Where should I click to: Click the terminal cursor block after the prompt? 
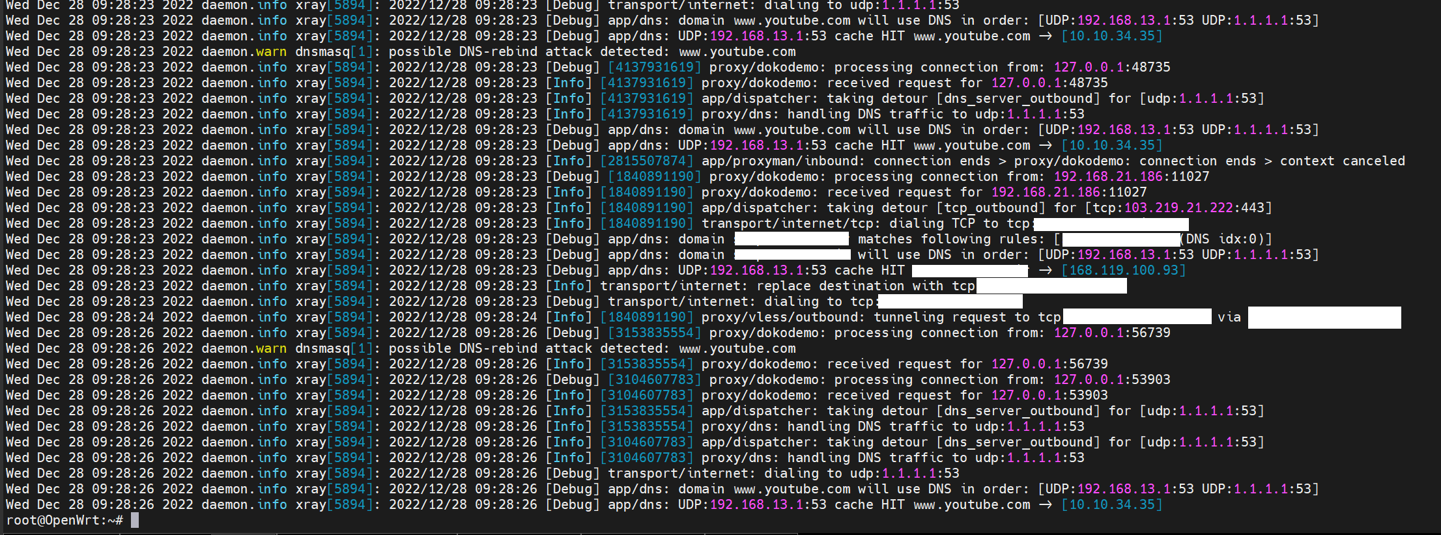[x=135, y=520]
